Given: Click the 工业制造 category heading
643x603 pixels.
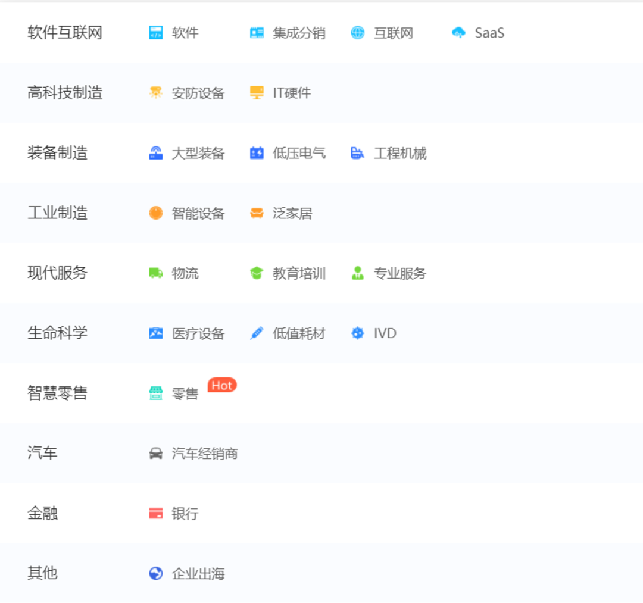Looking at the screenshot, I should pyautogui.click(x=57, y=213).
